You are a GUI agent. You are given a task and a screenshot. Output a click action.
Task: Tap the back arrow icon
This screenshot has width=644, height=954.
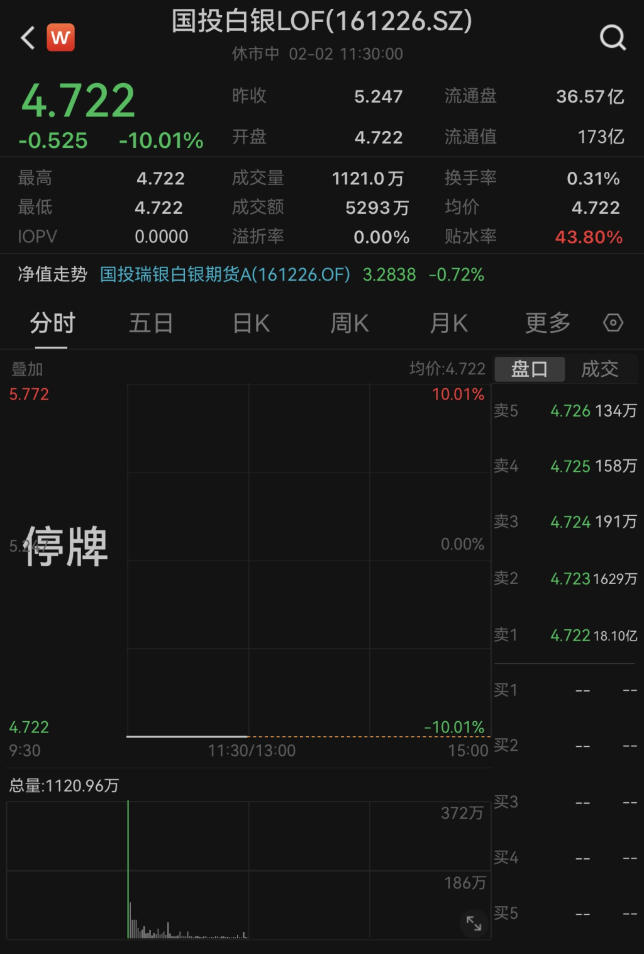click(x=28, y=38)
